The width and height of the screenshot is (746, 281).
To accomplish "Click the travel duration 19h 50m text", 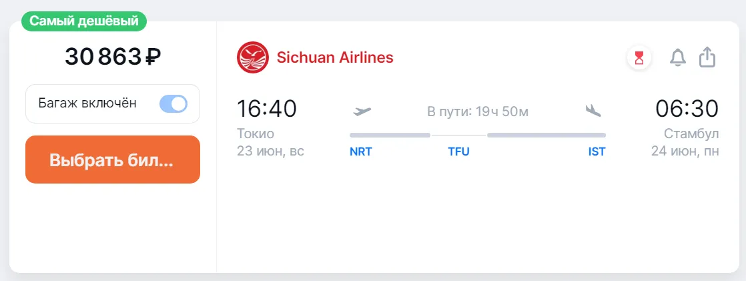I will (x=478, y=111).
